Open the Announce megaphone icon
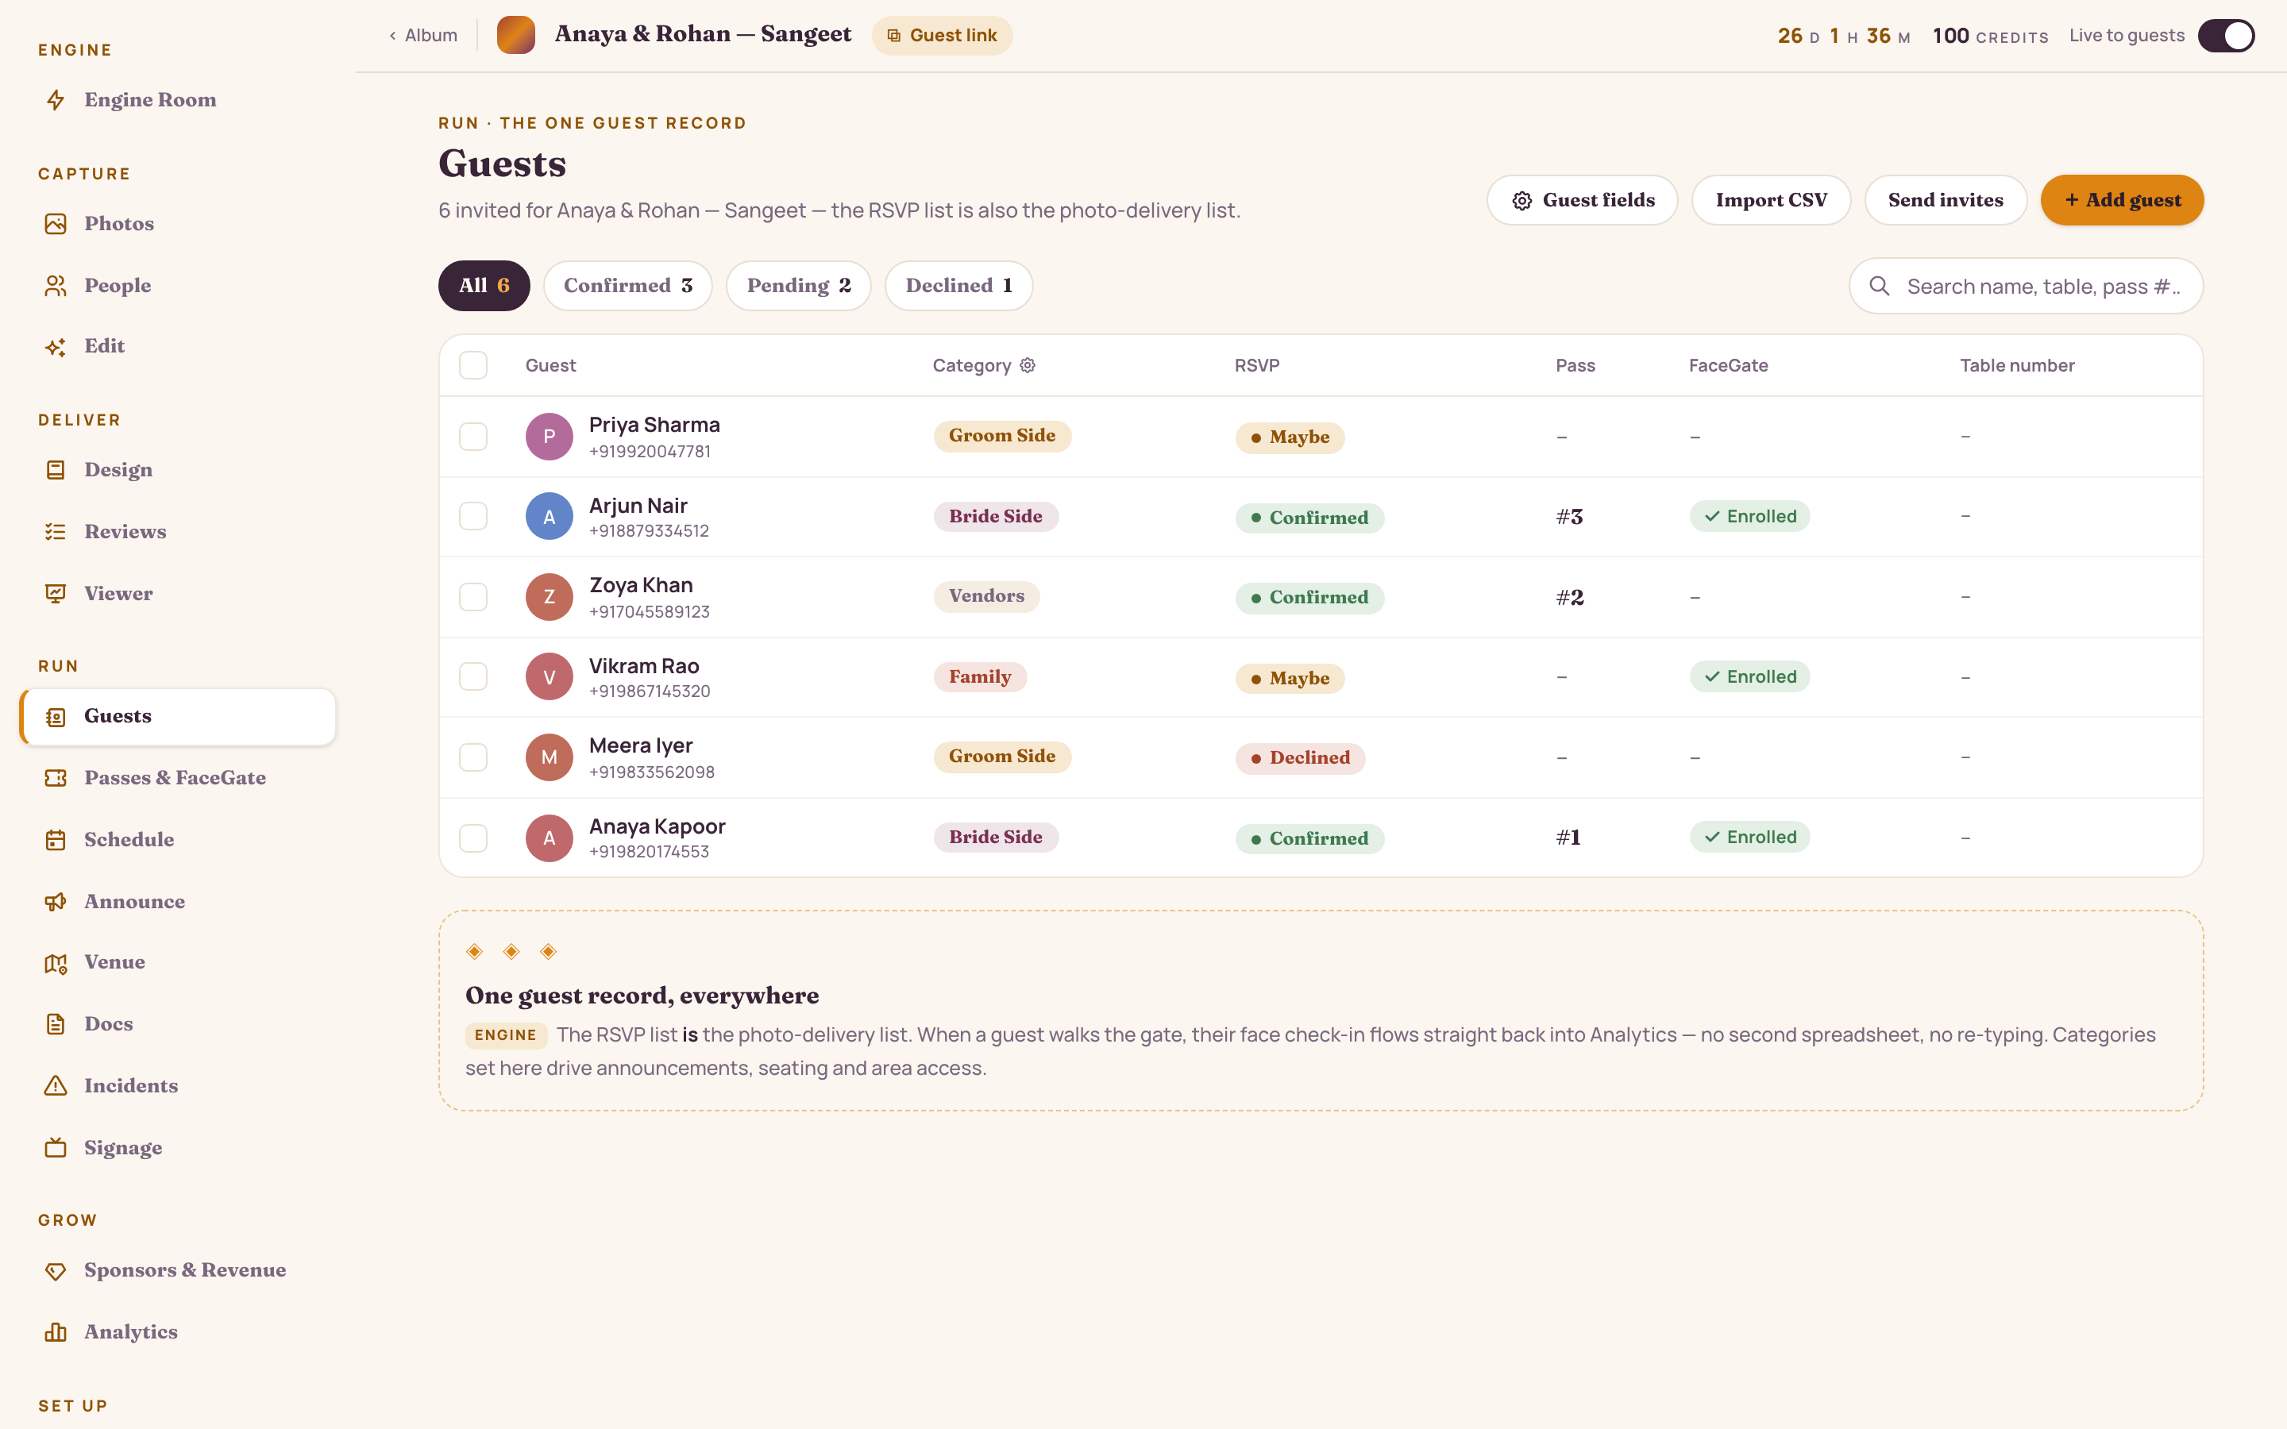This screenshot has height=1429, width=2287. 56,902
